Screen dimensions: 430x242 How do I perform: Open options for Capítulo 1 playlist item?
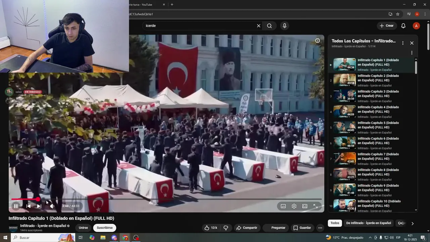pyautogui.click(x=412, y=53)
